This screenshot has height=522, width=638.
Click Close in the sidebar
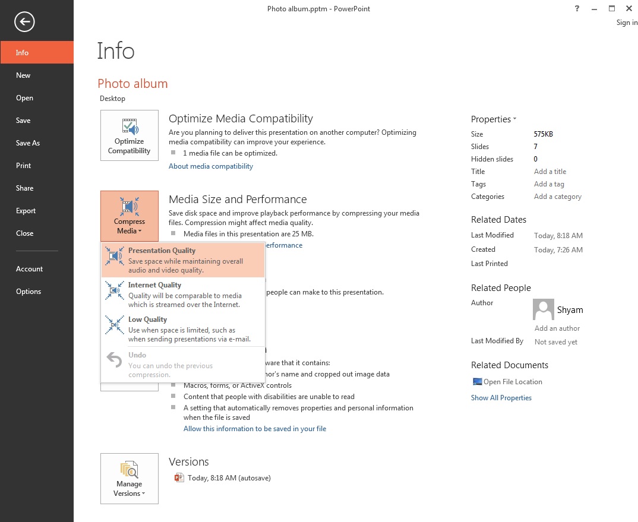click(37, 233)
